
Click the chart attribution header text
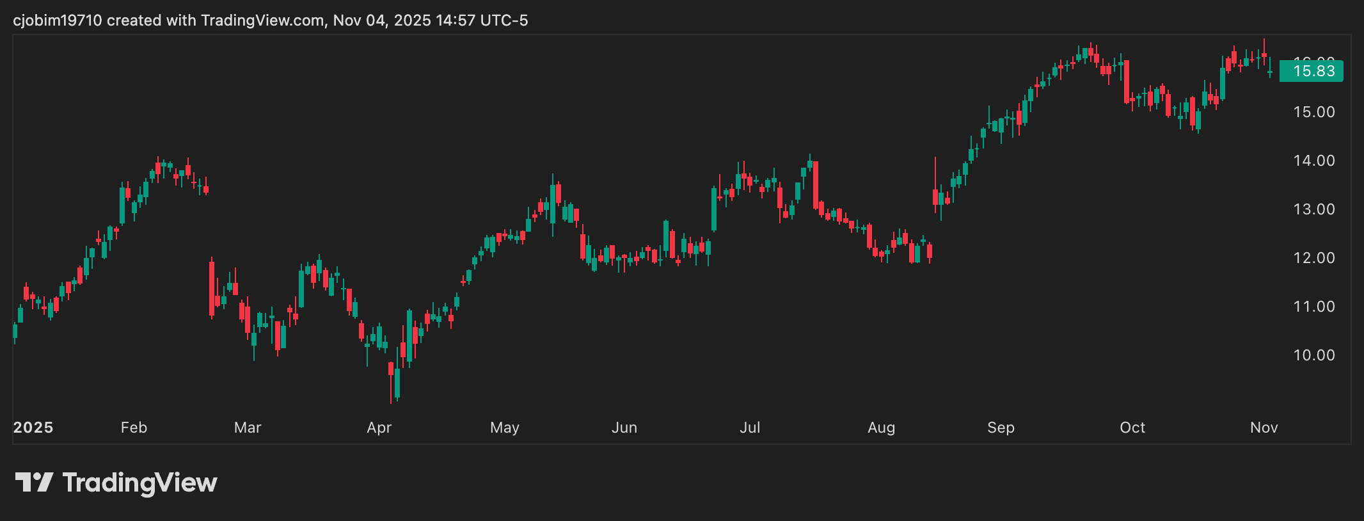coord(271,20)
